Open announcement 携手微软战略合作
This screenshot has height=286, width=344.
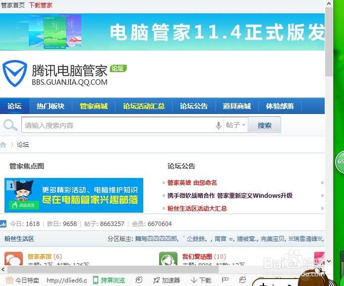click(x=229, y=195)
